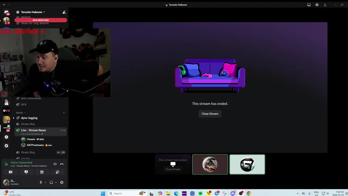Image resolution: width=348 pixels, height=196 pixels.
Task: Open headphone output options arrow
Action: [56, 182]
